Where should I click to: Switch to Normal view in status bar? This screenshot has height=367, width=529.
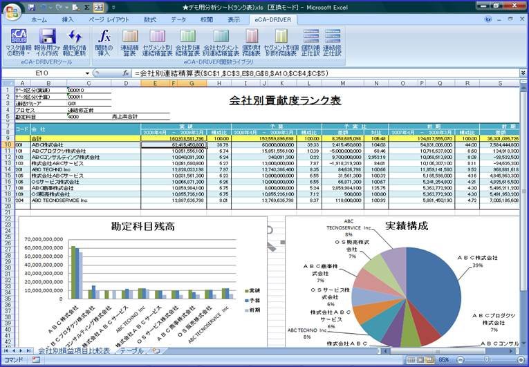[x=411, y=360]
